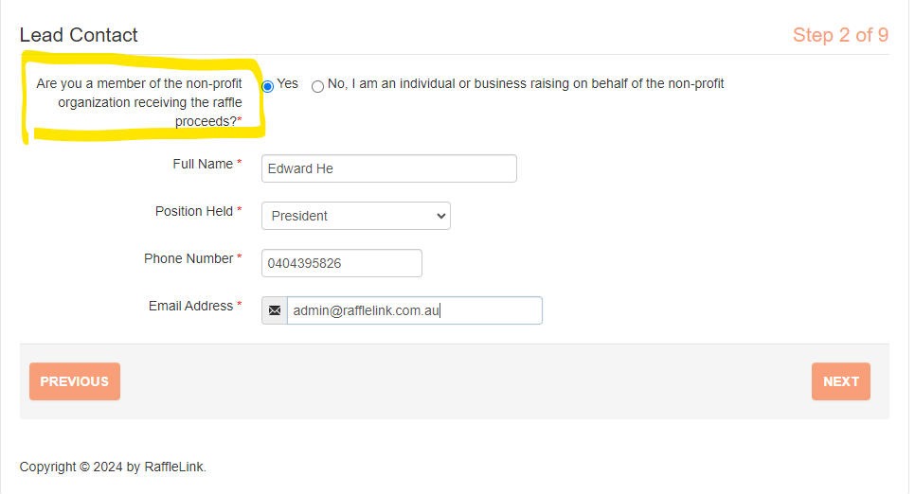Screen dimensions: 915x494
Task: Go back with the PREVIOUS button
Action: coord(75,381)
